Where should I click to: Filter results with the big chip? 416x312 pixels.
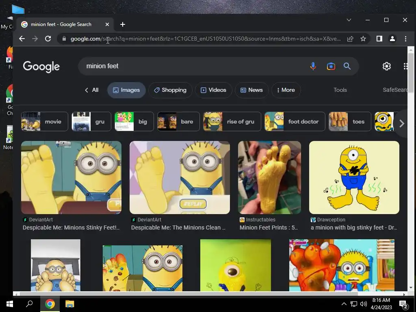[134, 121]
